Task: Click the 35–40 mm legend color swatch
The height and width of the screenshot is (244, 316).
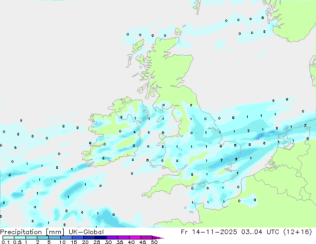Action: (123, 238)
